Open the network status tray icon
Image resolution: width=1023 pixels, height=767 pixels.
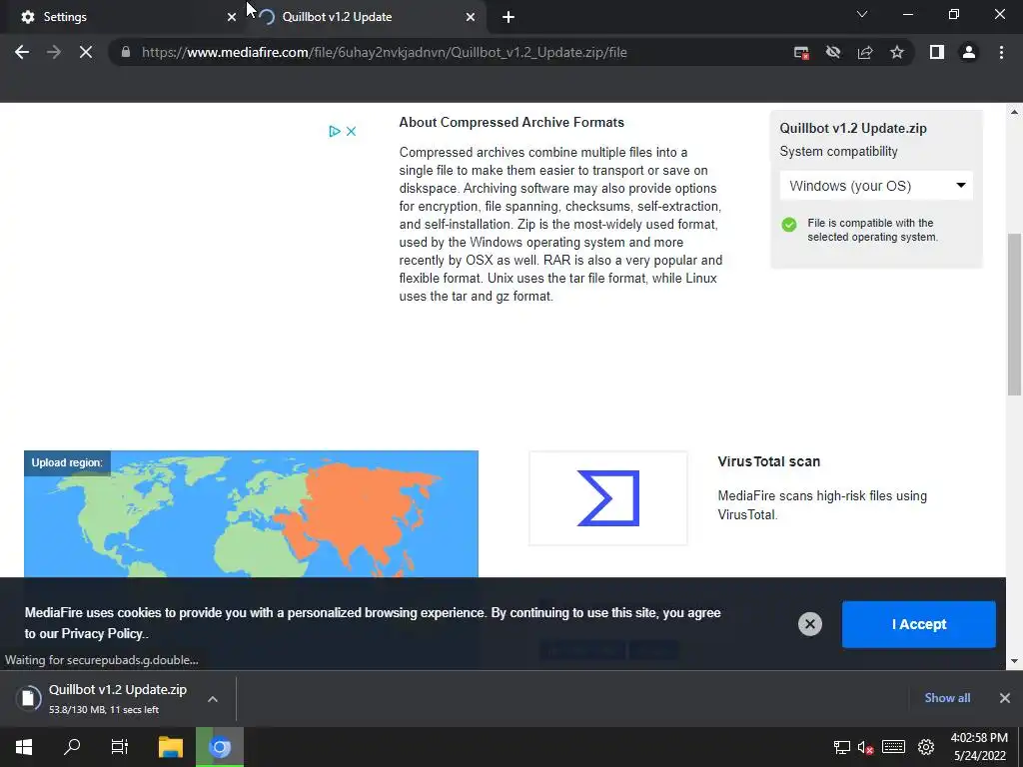click(842, 747)
